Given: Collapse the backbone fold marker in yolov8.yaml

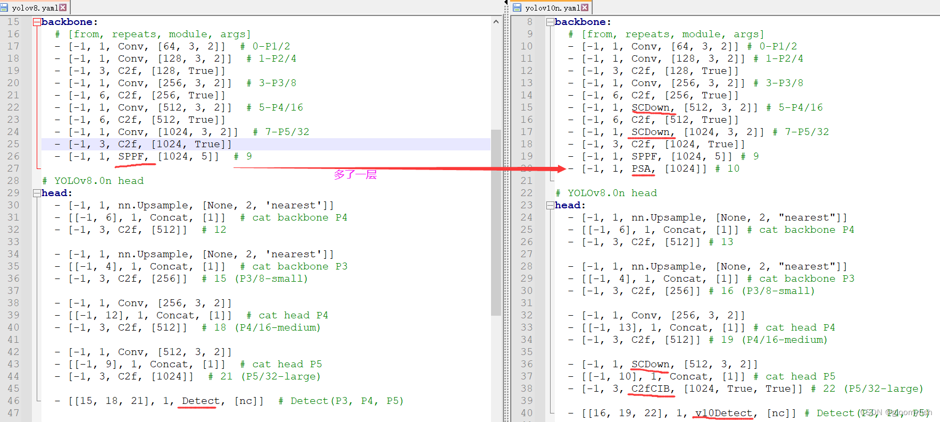Looking at the screenshot, I should 37,22.
